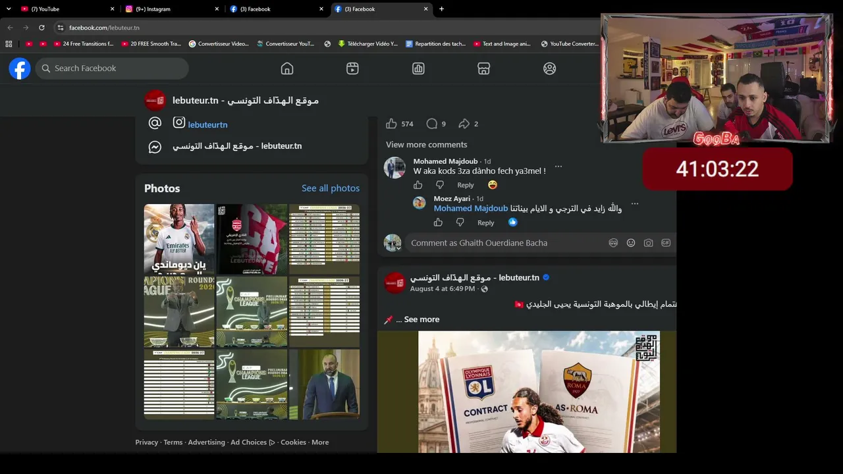Click the Search Facebook field
This screenshot has width=843, height=474.
112,68
